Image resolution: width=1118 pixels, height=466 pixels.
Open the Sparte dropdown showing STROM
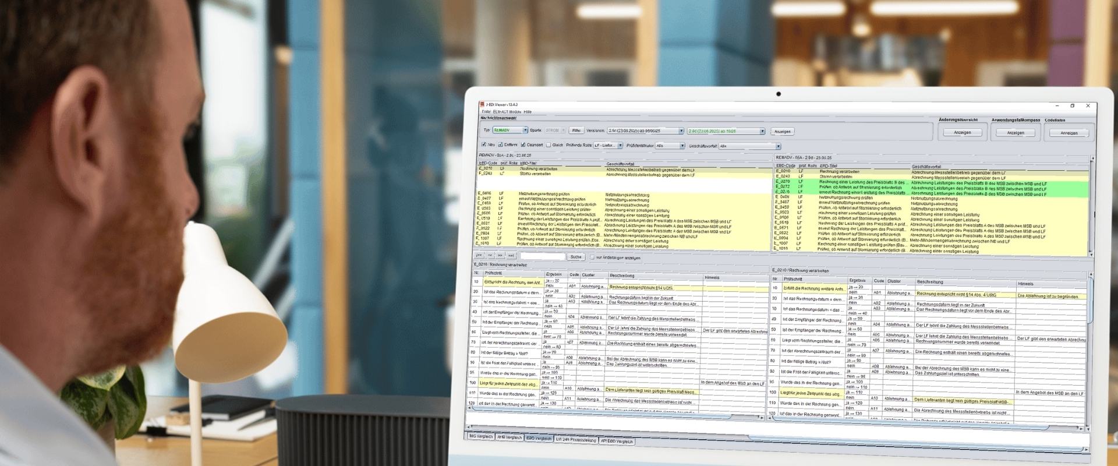[x=554, y=130]
